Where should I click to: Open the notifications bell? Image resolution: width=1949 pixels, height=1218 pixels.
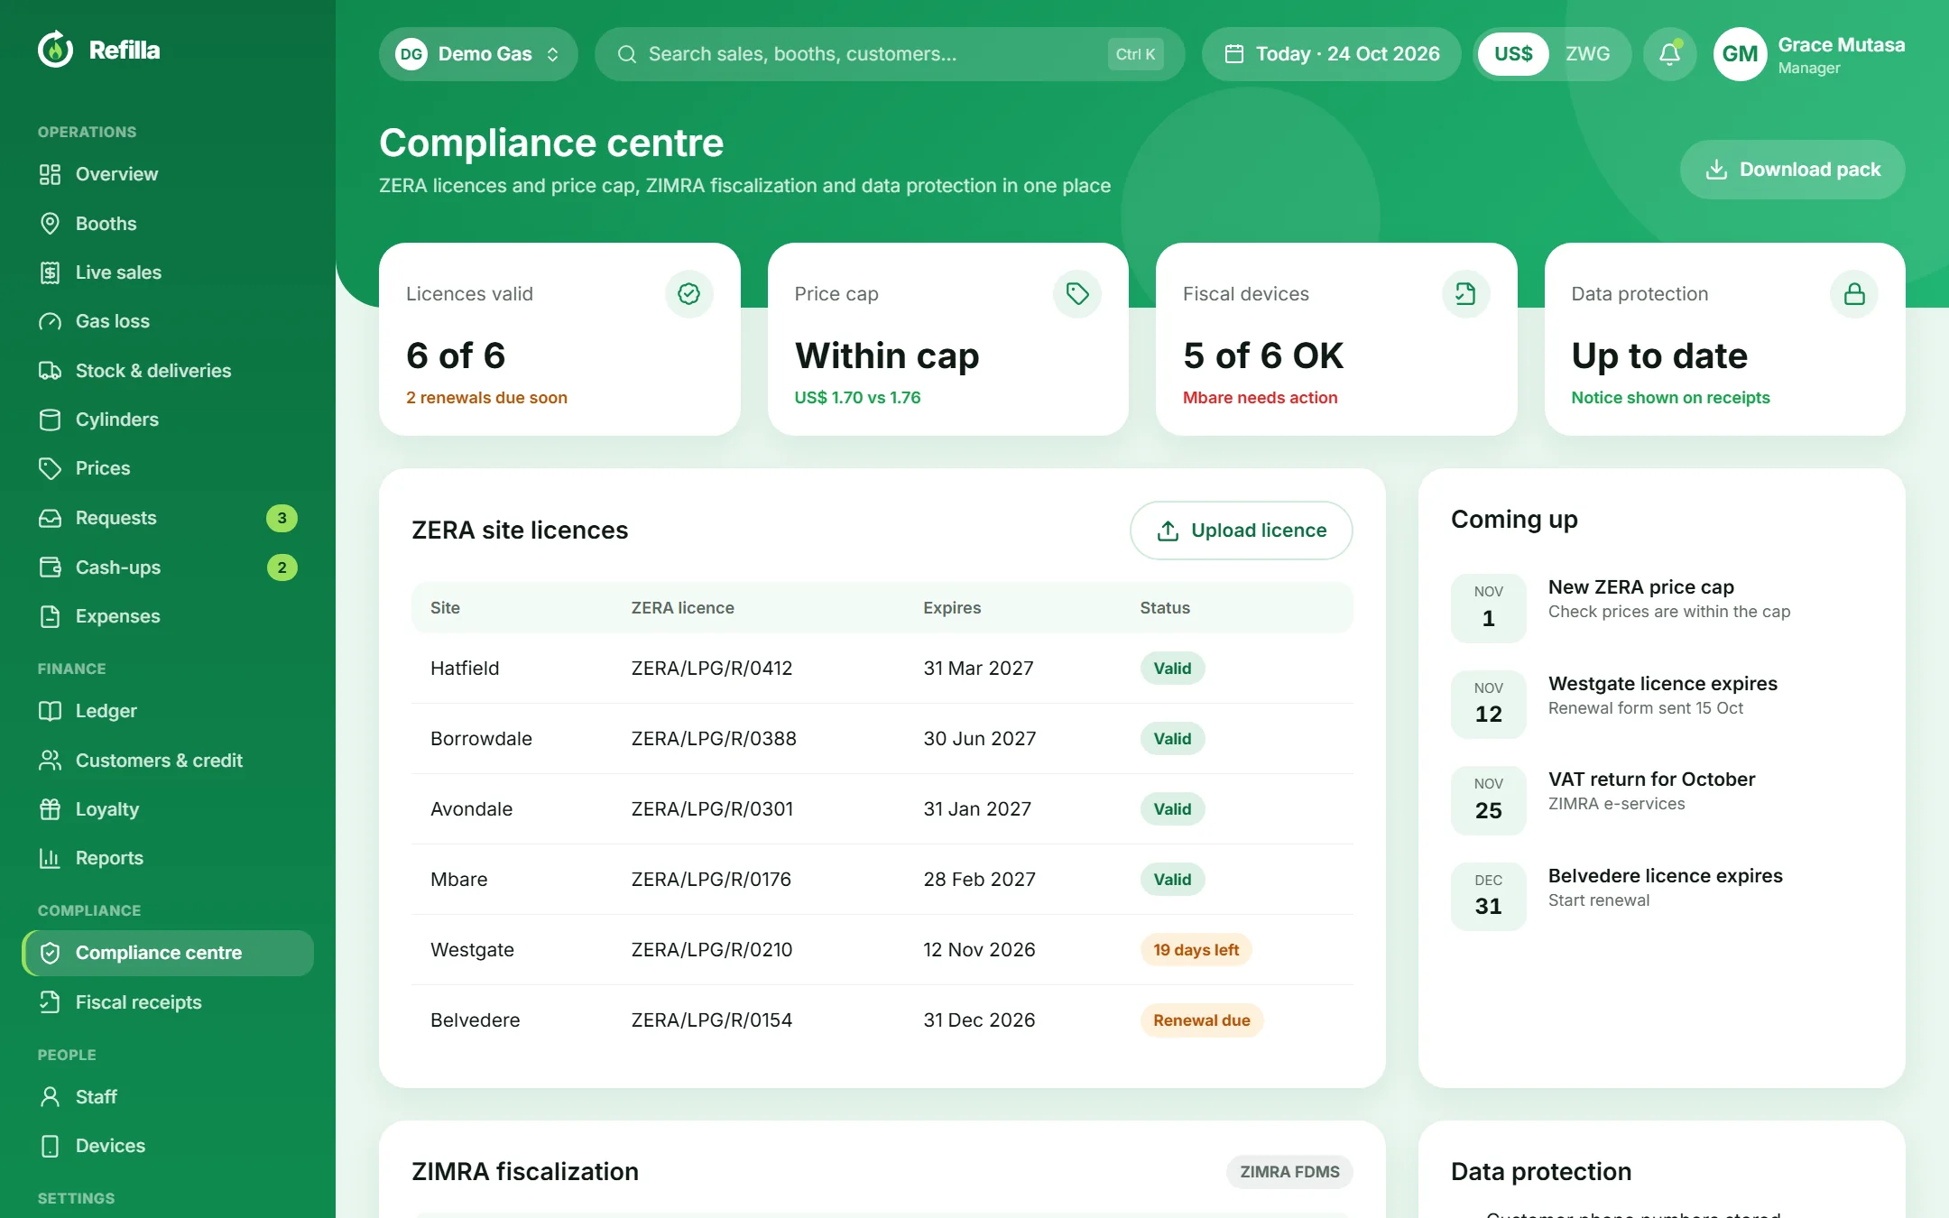tap(1669, 54)
